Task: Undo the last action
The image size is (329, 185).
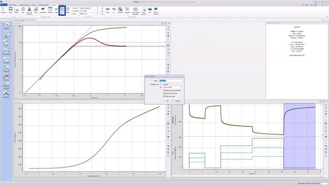Action: point(108,10)
